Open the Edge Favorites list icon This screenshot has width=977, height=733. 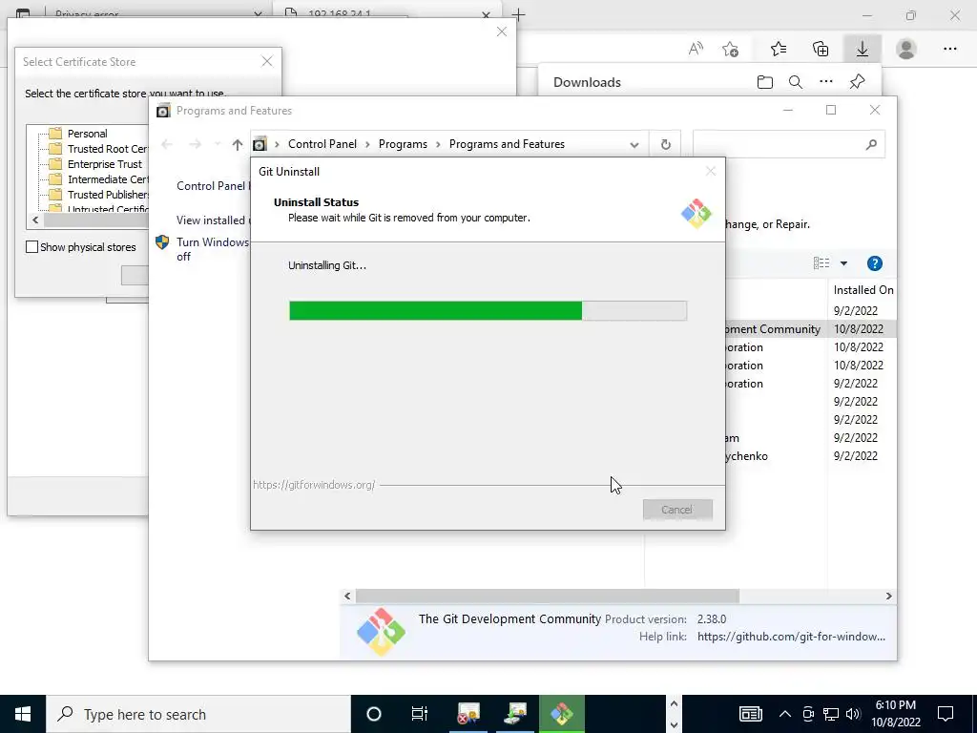point(779,49)
